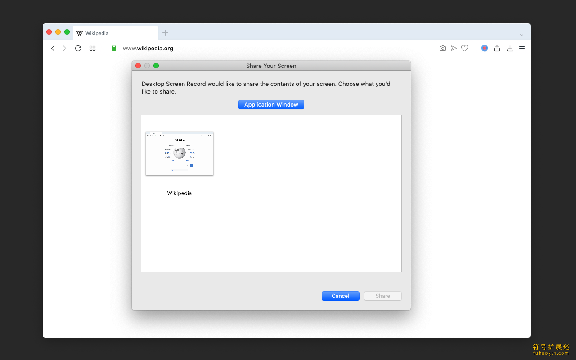This screenshot has width=576, height=360.
Task: Cancel the screen sharing dialog
Action: pos(341,296)
